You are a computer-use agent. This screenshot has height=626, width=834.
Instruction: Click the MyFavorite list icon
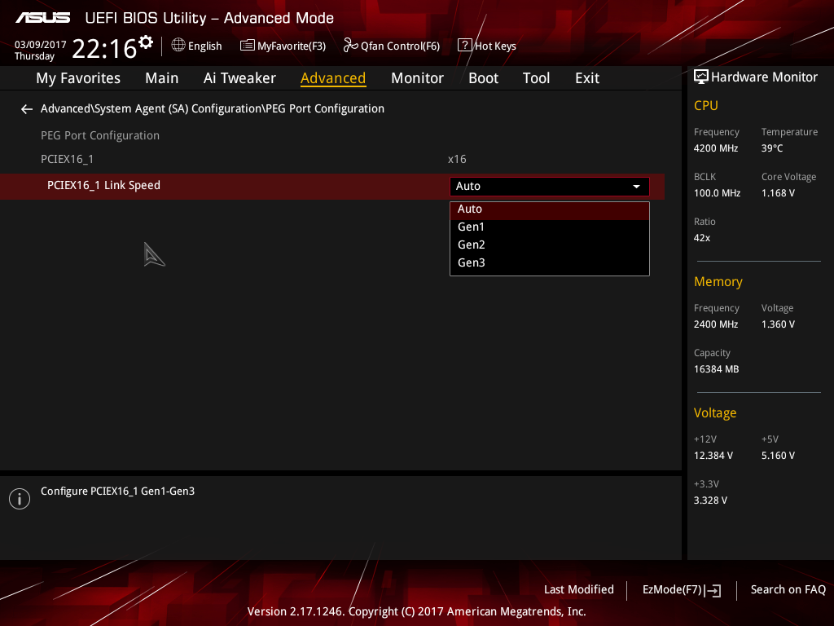248,46
